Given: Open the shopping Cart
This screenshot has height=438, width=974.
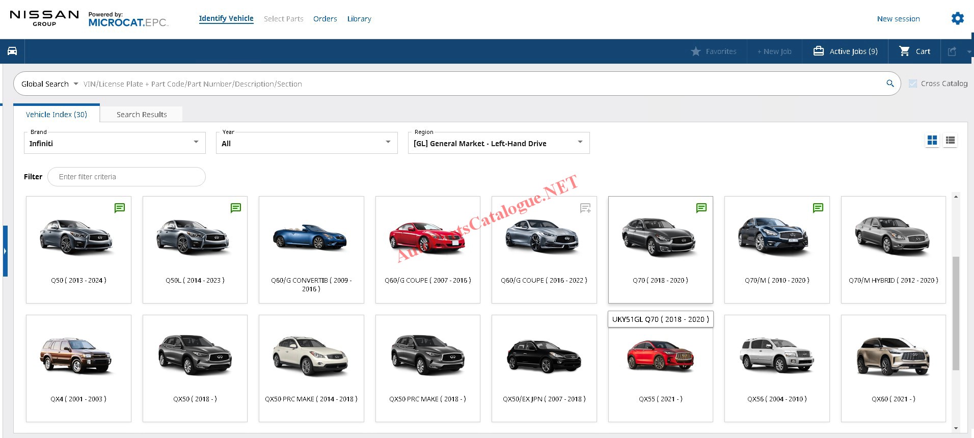Looking at the screenshot, I should 914,51.
